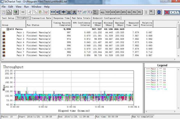This screenshot has width=180, height=119.
Task: Click the 'Ran to completion' status text
Action: (143, 117)
